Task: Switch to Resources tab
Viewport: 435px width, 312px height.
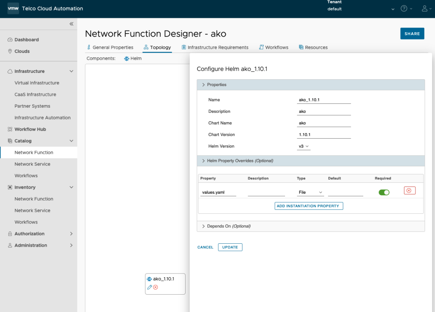Action: click(x=313, y=47)
